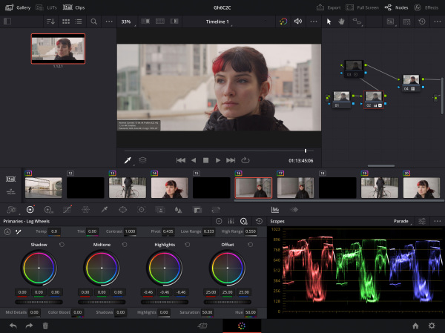The image size is (445, 333).
Task: Click the Saturation value 50.00
Action: [x=207, y=312]
